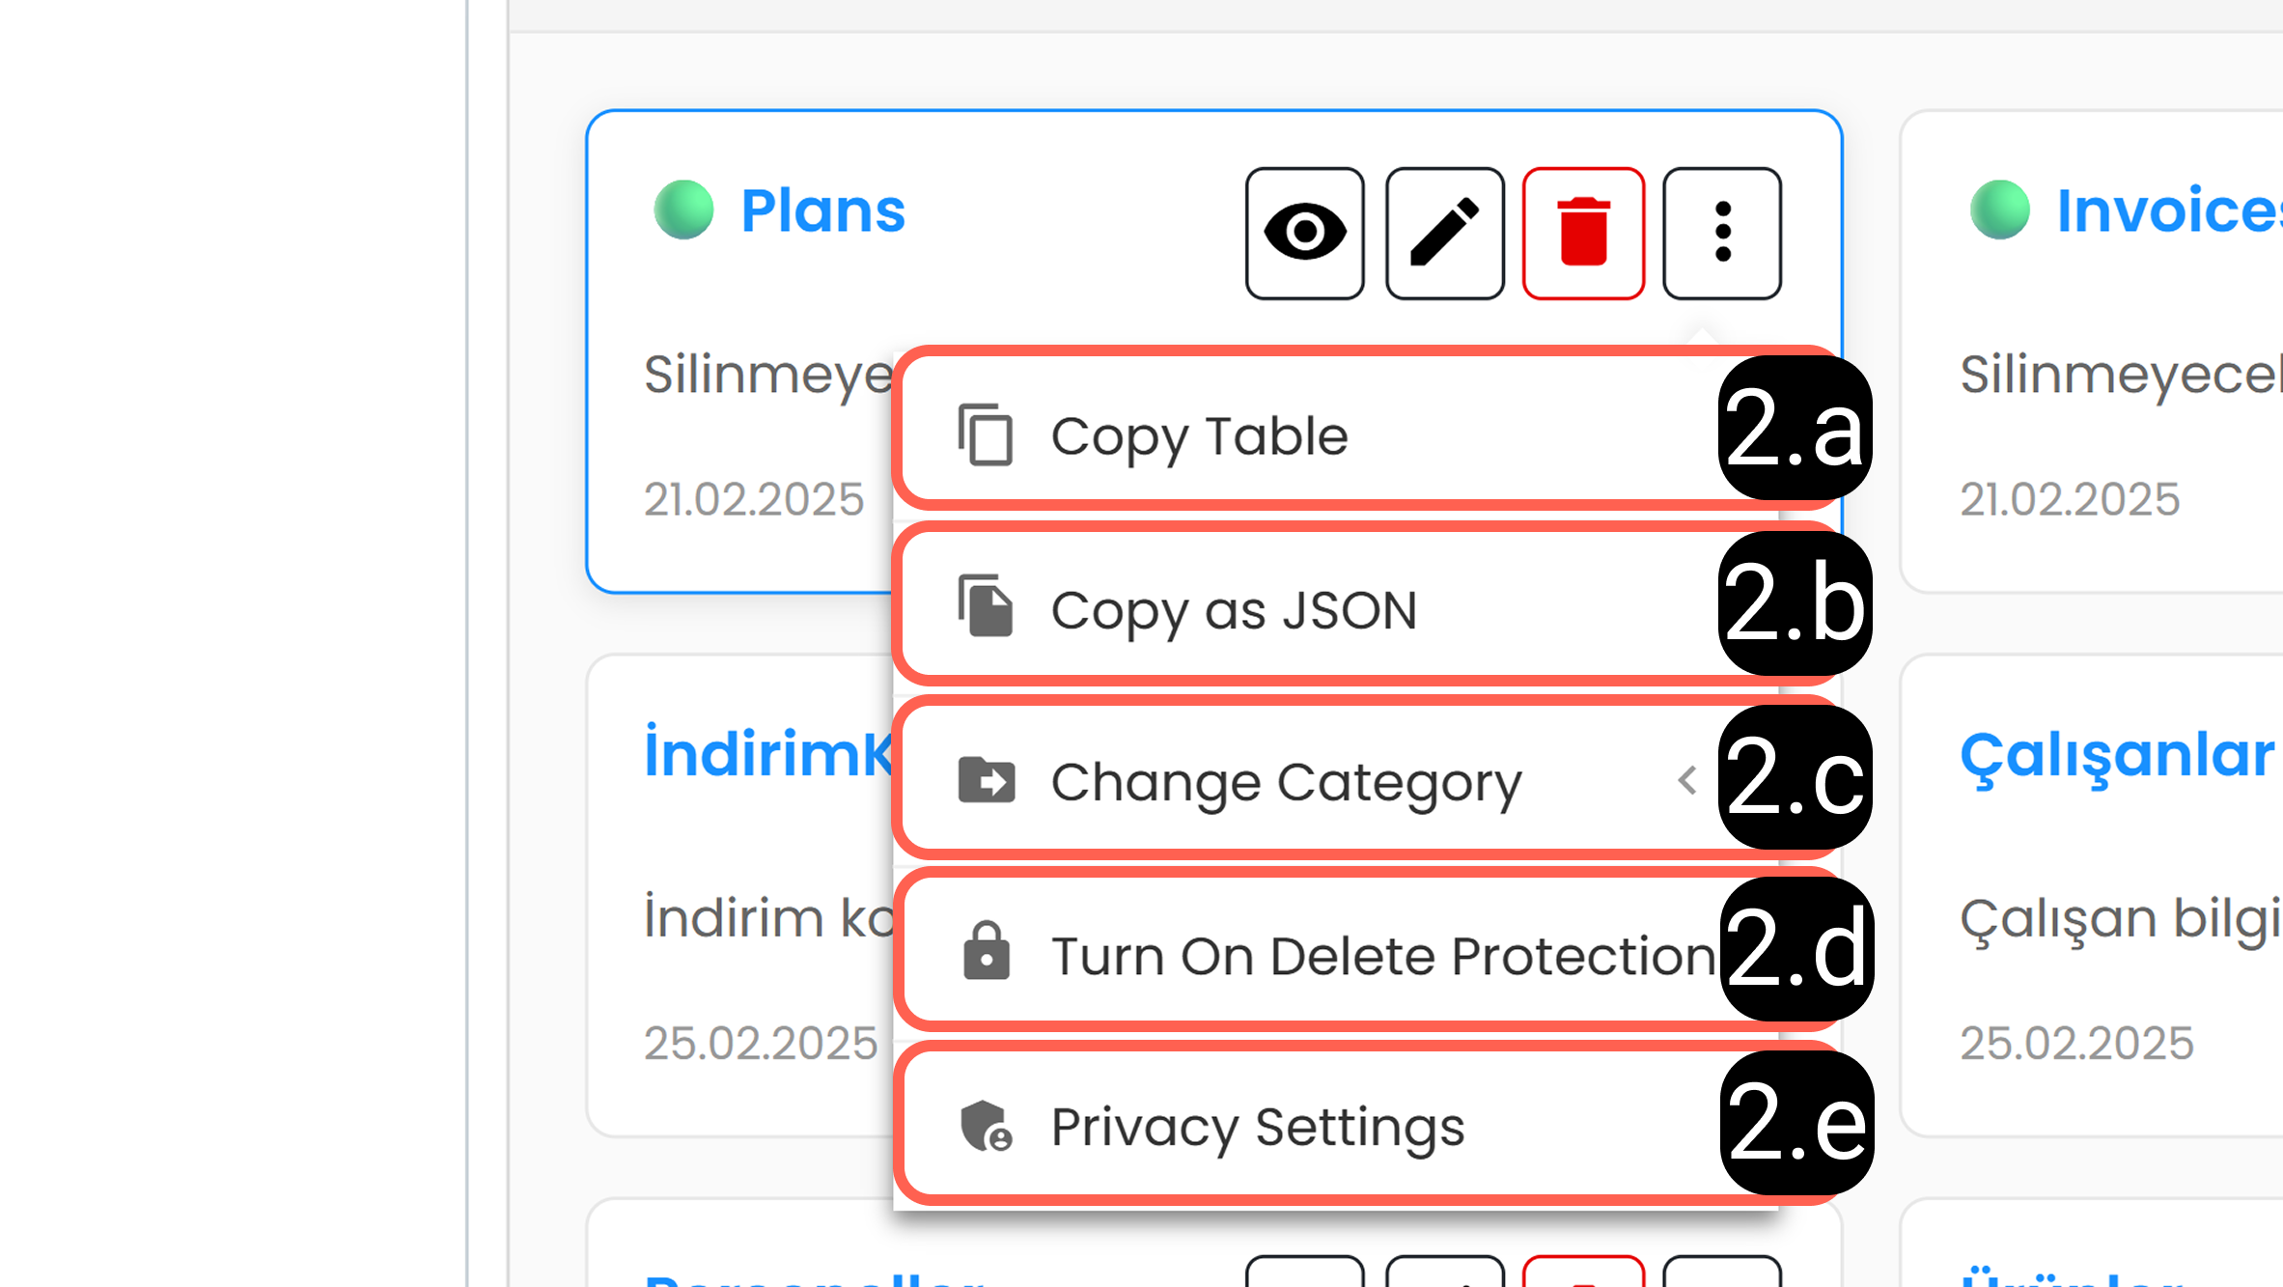Viewport: 2283px width, 1287px height.
Task: Click the eye view icon on Plans card
Action: coord(1304,233)
